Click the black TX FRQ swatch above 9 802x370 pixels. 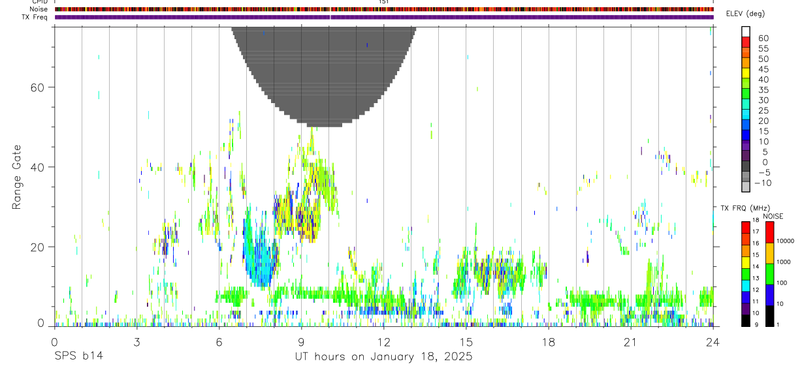746,321
